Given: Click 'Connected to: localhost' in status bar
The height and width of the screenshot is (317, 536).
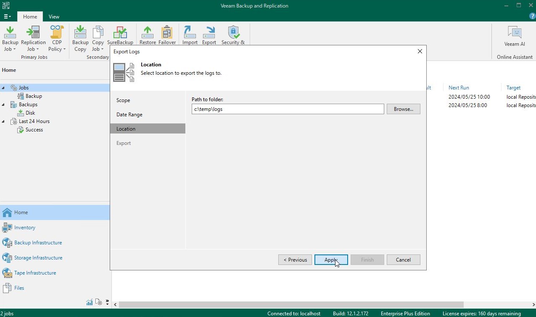Looking at the screenshot, I should (294, 314).
